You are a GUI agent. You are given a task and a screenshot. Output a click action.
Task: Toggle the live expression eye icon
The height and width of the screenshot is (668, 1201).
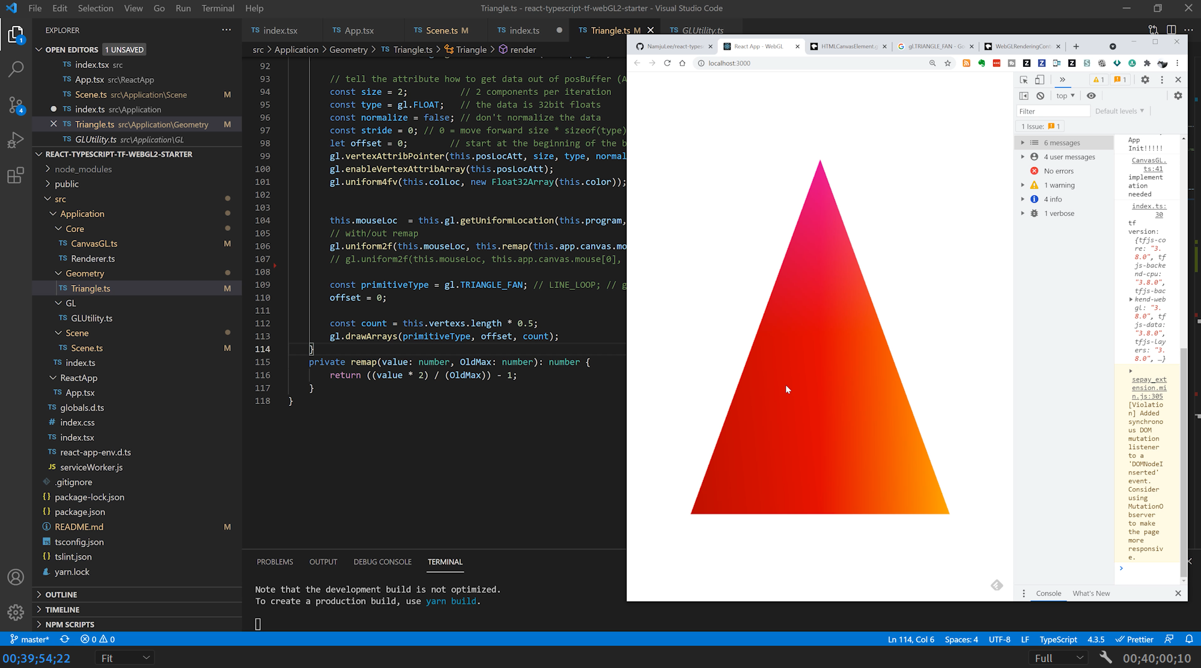(x=1091, y=96)
